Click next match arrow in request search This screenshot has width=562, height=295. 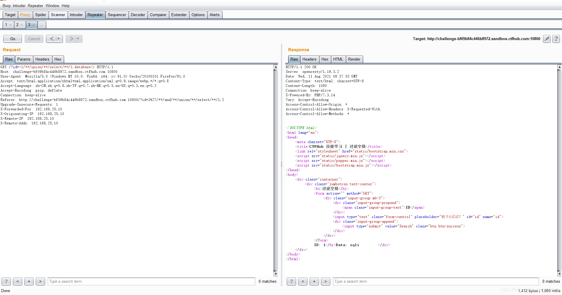point(40,281)
